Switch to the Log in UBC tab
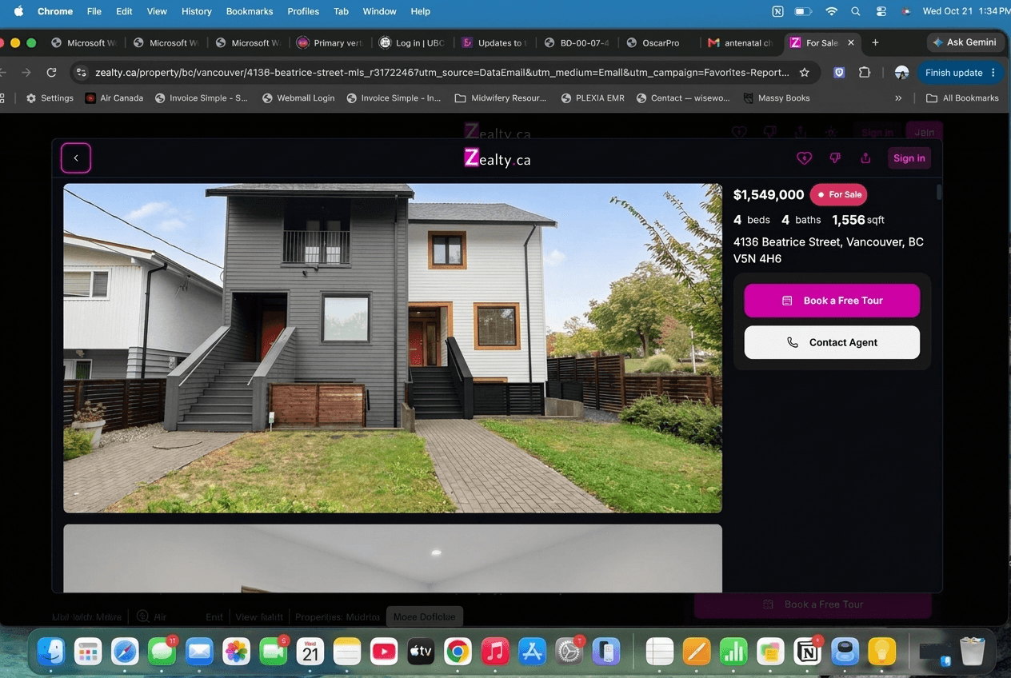The image size is (1011, 678). coord(412,42)
